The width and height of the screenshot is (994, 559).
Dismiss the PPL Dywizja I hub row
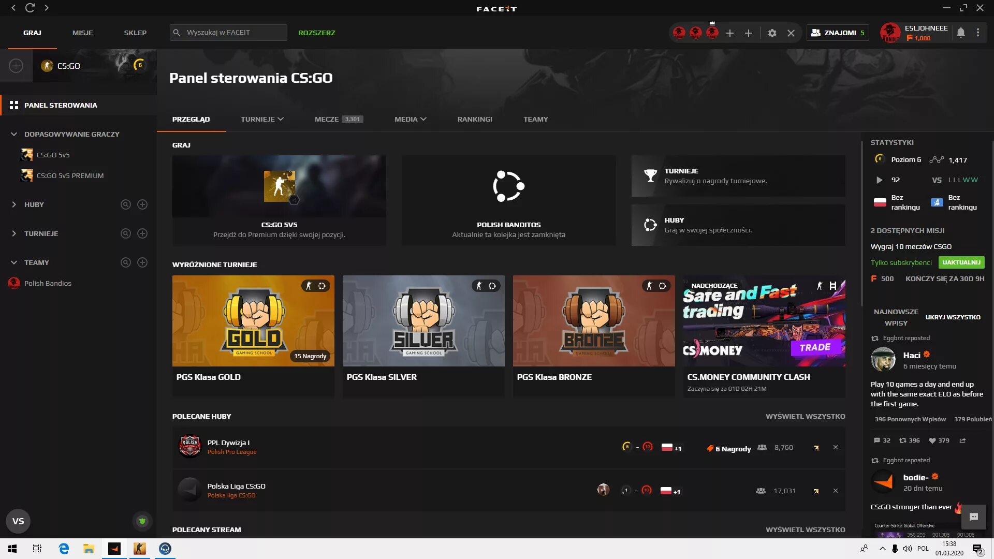pos(836,447)
